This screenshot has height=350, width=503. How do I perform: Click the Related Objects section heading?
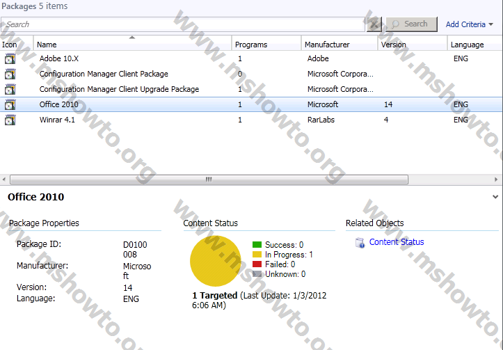(375, 223)
